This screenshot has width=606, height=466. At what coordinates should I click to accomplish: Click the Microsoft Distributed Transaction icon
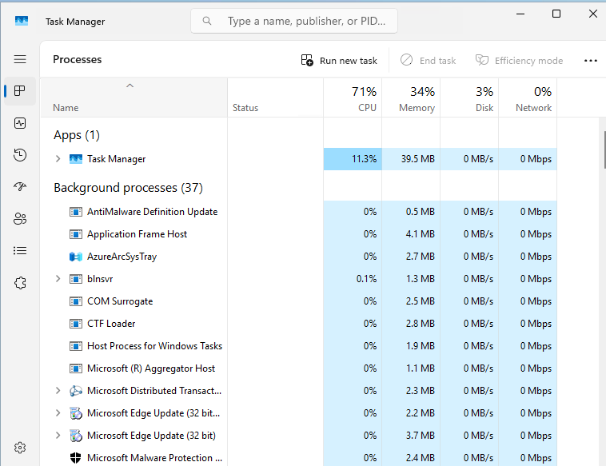[x=76, y=391]
